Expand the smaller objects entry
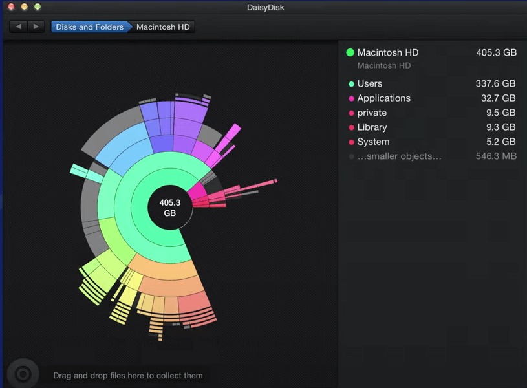527x388 pixels. 432,156
